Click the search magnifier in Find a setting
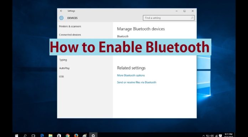This screenshot has width=248, height=137. [x=192, y=18]
